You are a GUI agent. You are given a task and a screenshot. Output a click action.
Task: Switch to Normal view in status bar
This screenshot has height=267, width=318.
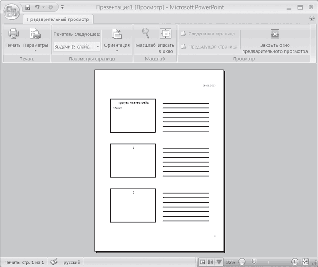pyautogui.click(x=202, y=262)
